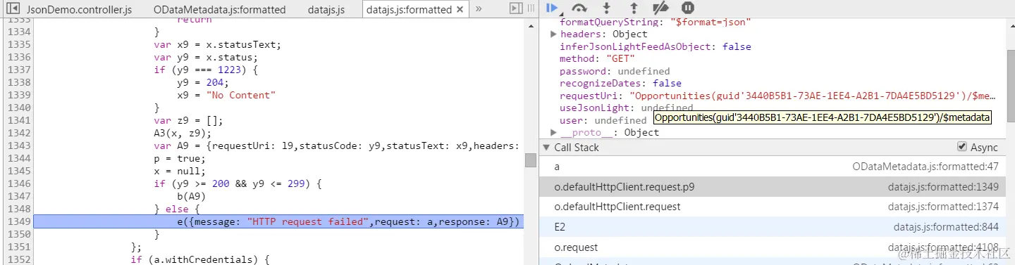Open link datajs.js:formatted:1374
This screenshot has height=265, width=1015.
[944, 207]
